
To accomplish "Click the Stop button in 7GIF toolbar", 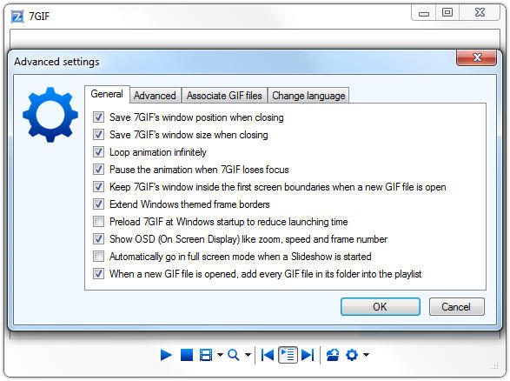I will 187,355.
